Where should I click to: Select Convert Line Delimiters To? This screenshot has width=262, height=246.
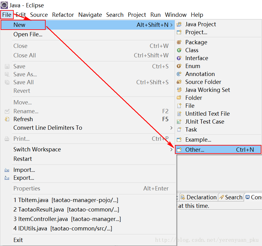(x=88, y=128)
